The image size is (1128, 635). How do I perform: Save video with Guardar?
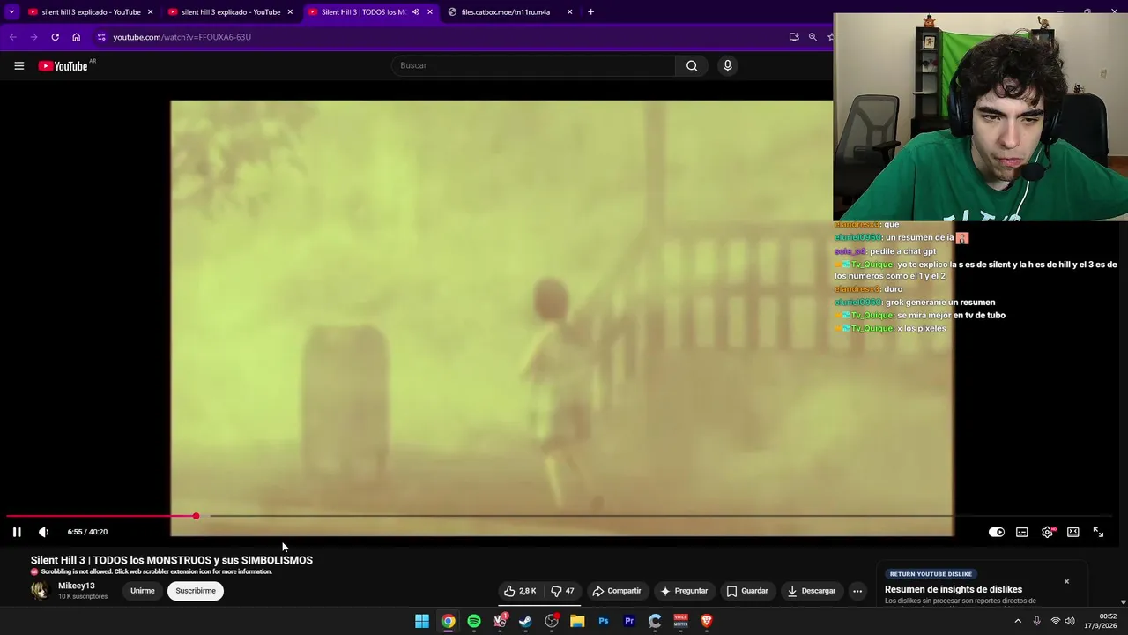(747, 591)
